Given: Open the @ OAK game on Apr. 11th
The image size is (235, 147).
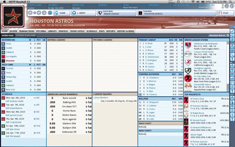Looking at the screenshot, I should 37,133.
